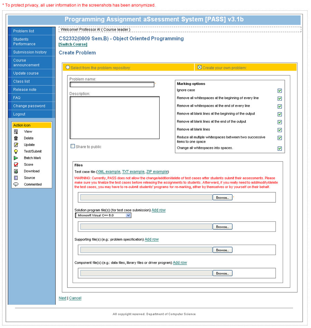Click the Batch Mark green arrow icon
This screenshot has width=311, height=328.
[x=16, y=158]
